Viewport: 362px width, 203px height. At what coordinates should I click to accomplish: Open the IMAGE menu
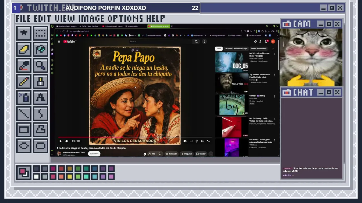pos(91,19)
